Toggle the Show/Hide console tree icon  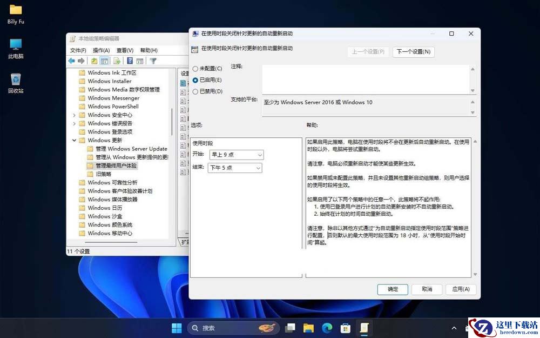(104, 61)
